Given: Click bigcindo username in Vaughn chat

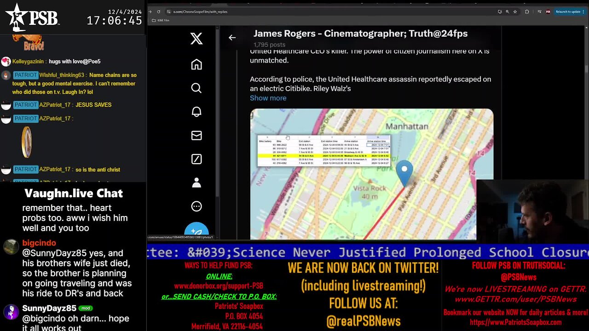Looking at the screenshot, I should click(x=39, y=243).
